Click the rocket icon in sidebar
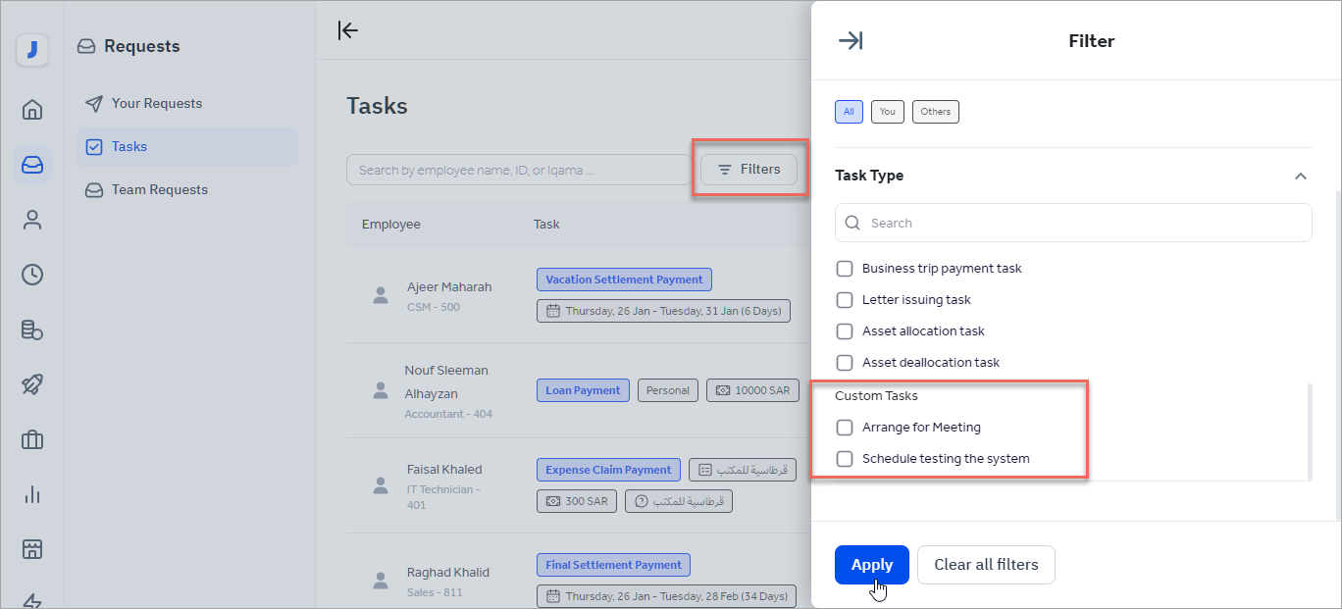Image resolution: width=1342 pixels, height=609 pixels. pos(32,384)
